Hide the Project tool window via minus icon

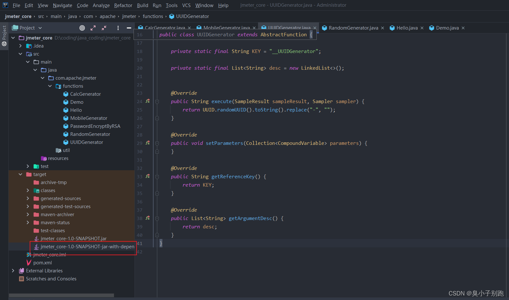click(129, 28)
